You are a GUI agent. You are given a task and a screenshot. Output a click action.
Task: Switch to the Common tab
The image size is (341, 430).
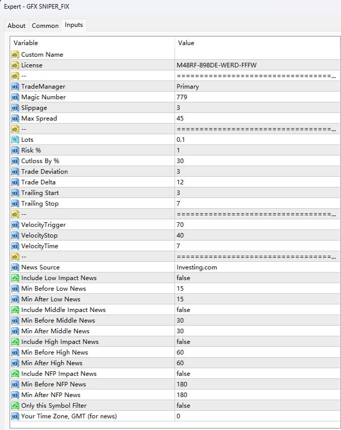tap(45, 25)
